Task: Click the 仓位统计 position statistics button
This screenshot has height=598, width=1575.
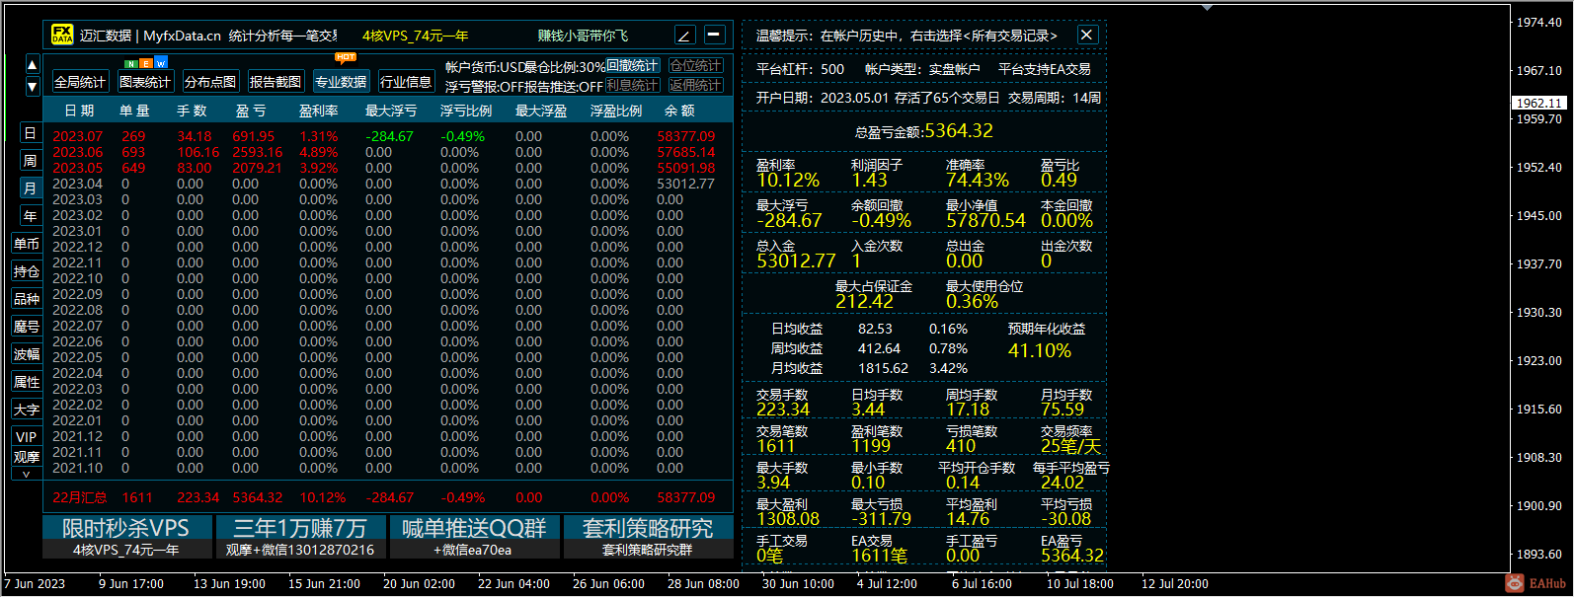Action: pos(696,66)
